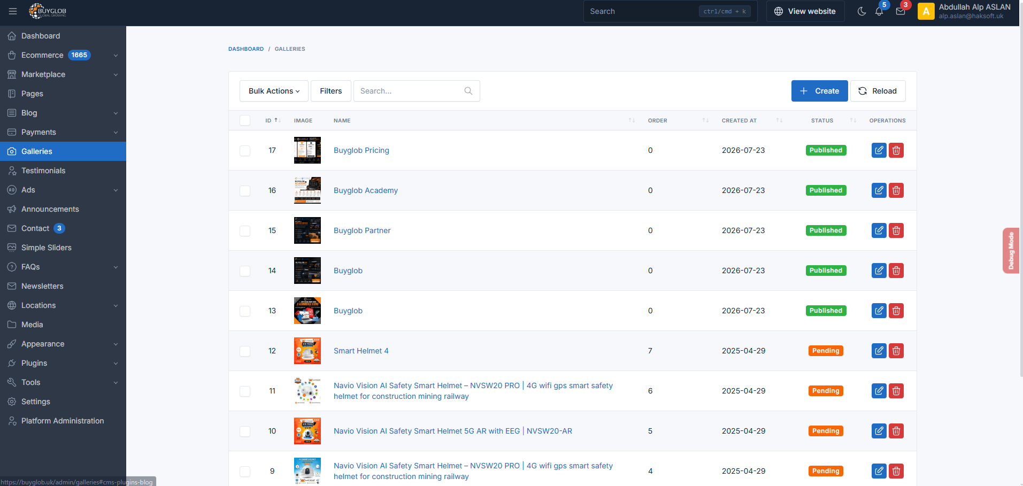Toggle the hamburger sidebar menu icon
The image size is (1023, 486).
coord(13,11)
